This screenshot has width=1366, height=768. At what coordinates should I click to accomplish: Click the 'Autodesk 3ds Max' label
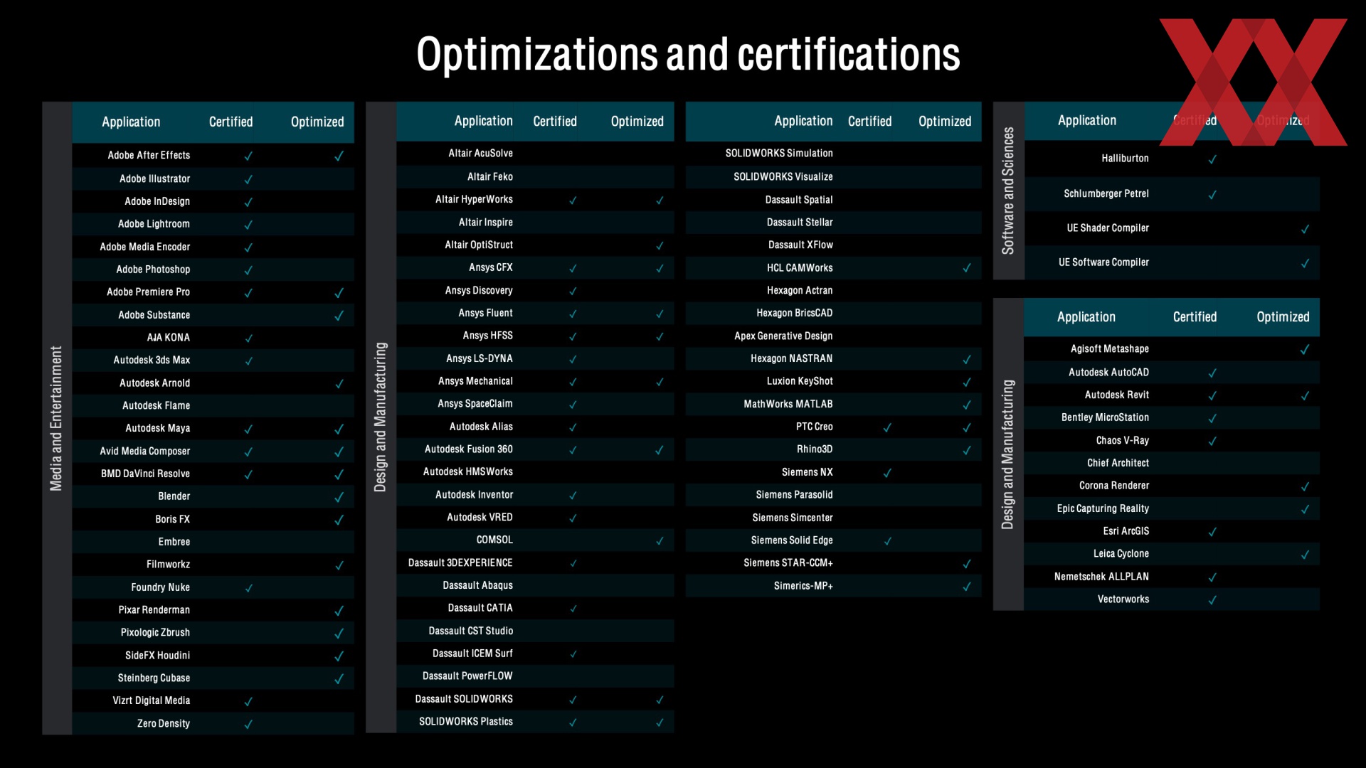point(152,360)
